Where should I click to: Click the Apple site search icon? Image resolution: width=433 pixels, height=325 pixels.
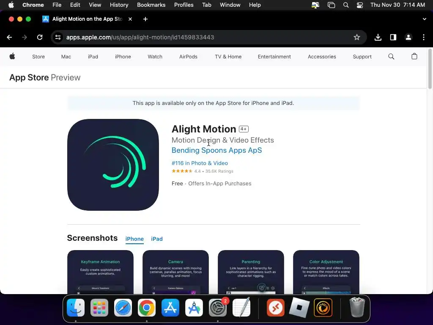[x=391, y=57]
